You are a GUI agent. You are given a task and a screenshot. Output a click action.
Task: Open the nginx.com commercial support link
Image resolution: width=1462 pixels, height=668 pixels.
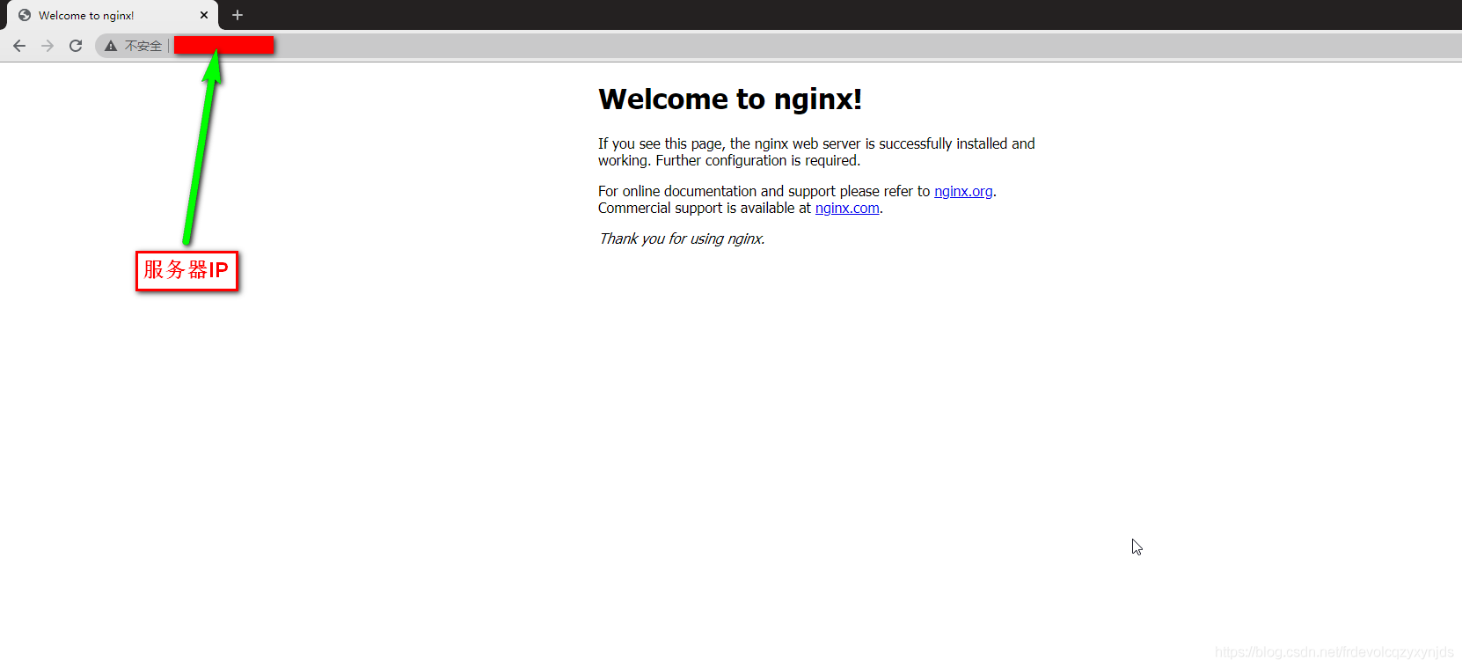[x=847, y=208]
